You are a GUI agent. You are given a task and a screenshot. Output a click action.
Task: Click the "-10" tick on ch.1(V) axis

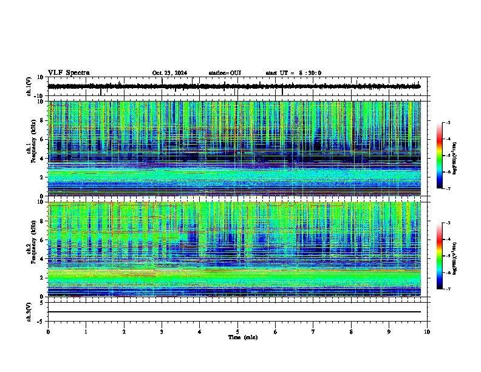pos(39,96)
